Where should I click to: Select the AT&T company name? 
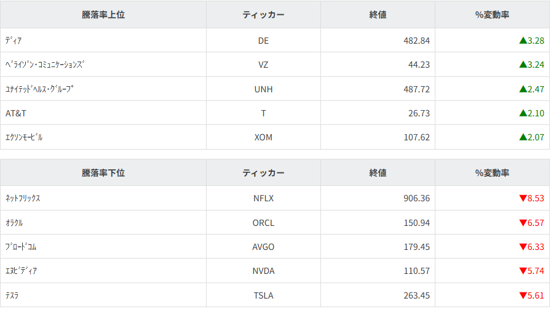coord(16,113)
